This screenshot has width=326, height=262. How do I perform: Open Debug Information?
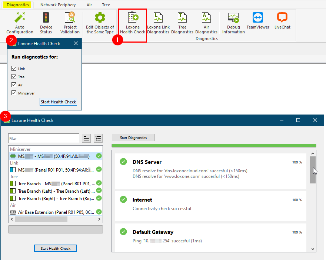233,23
